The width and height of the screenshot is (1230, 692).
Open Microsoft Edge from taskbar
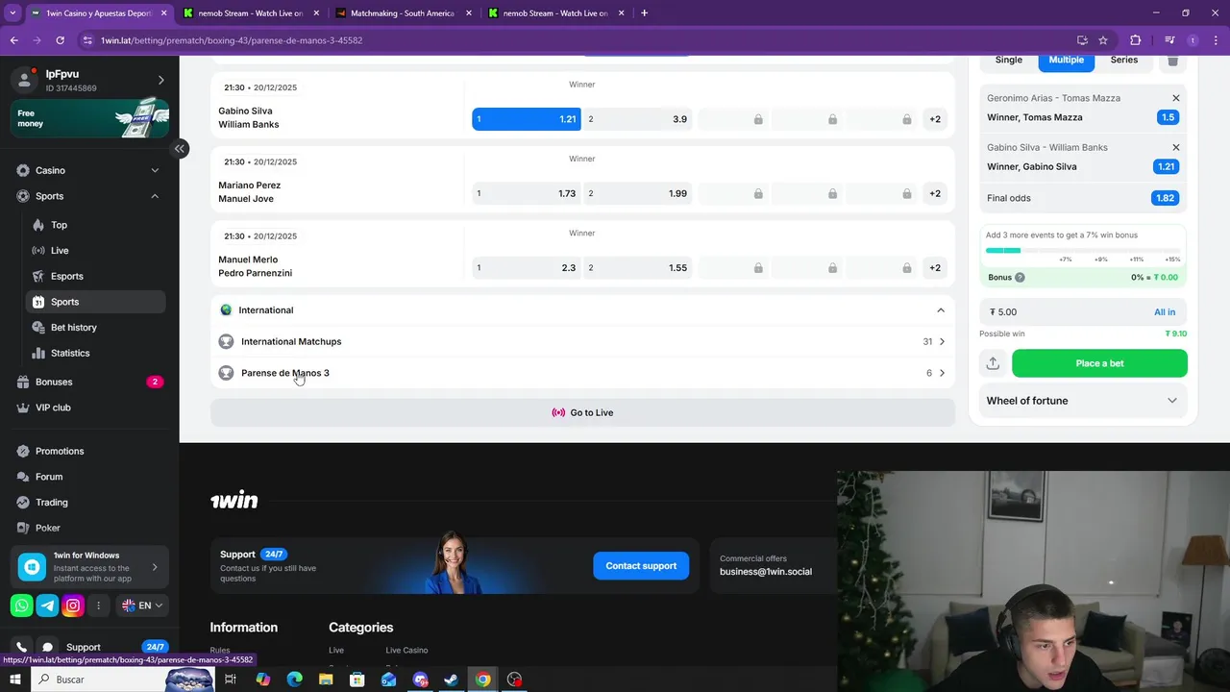pos(294,680)
